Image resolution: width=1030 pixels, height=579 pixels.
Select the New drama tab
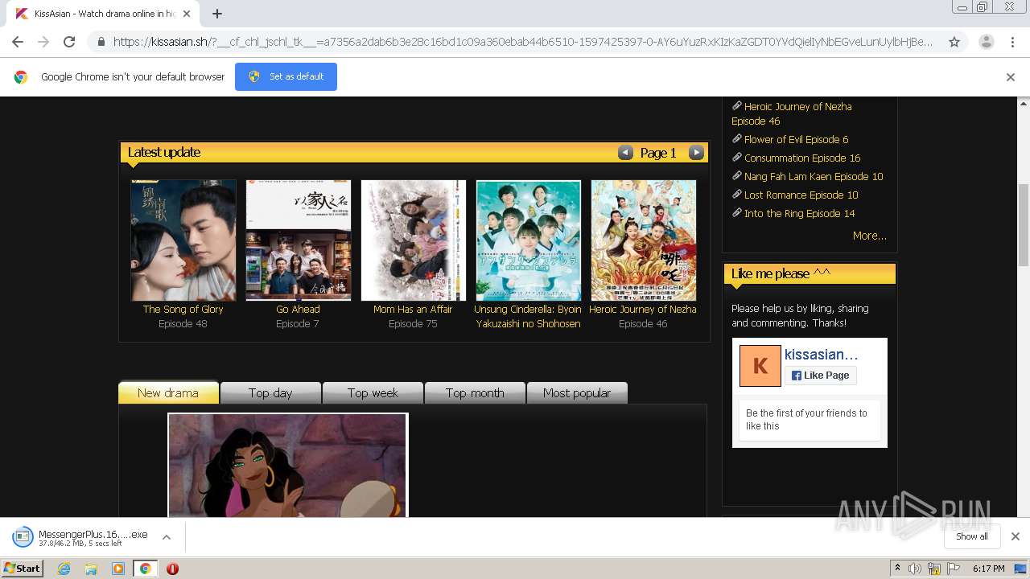click(x=168, y=392)
